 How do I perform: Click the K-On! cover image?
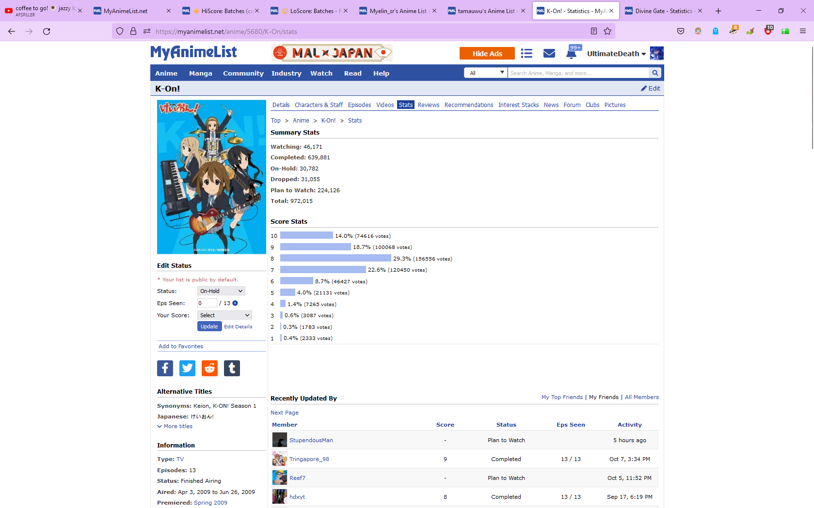click(x=211, y=177)
